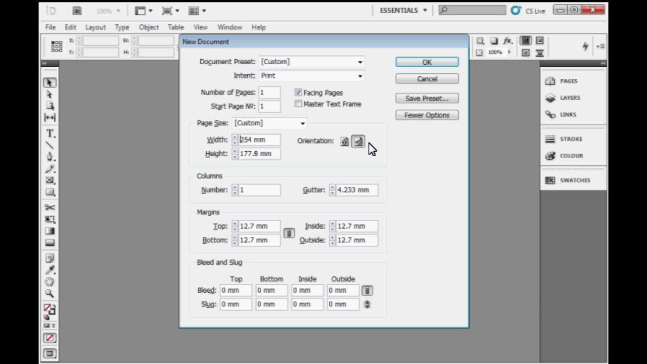647x364 pixels.
Task: Open the Essentials workspace switcher
Action: [403, 10]
